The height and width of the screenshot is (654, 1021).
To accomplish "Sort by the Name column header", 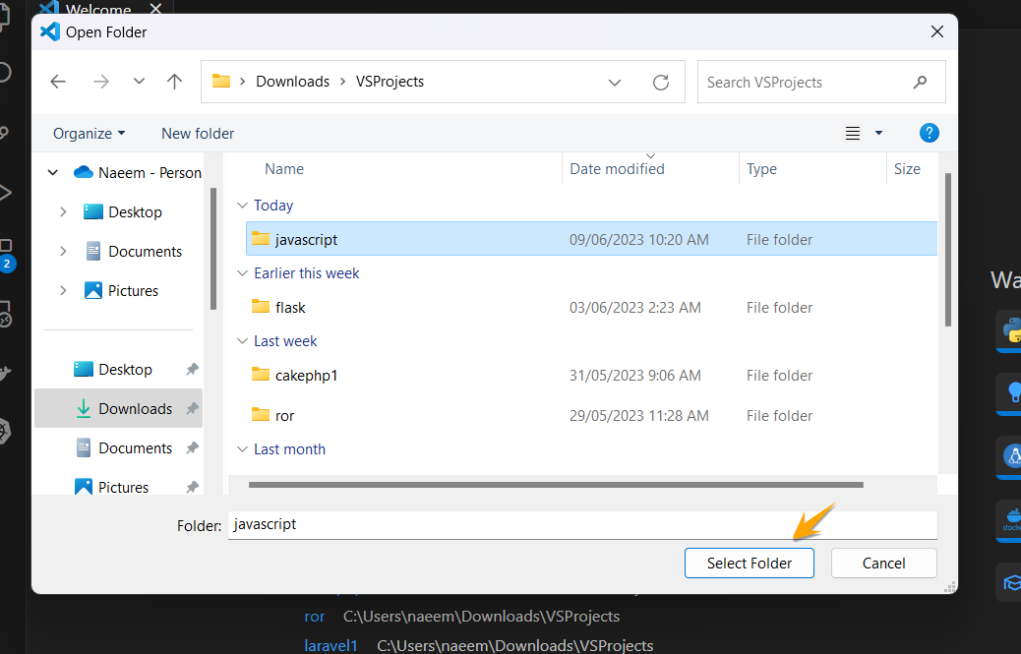I will 284,169.
